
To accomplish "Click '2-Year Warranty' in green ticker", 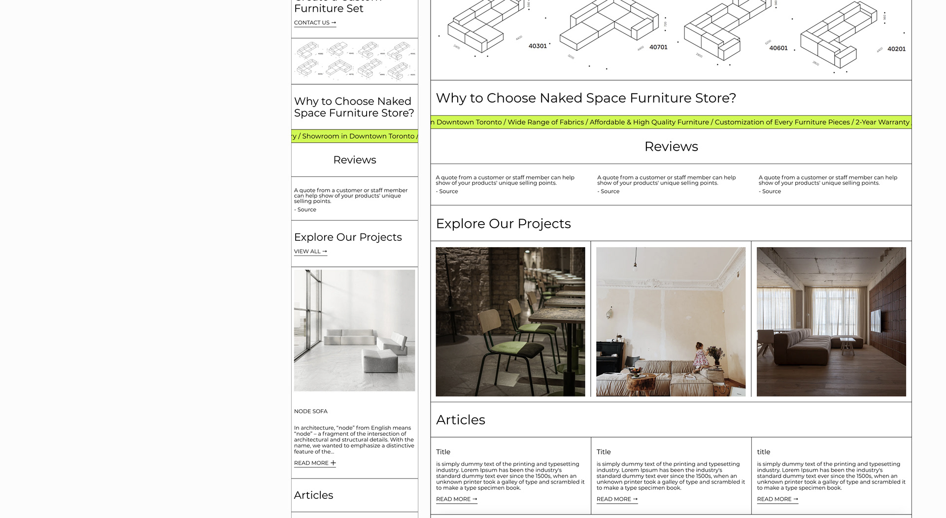I will pos(882,122).
